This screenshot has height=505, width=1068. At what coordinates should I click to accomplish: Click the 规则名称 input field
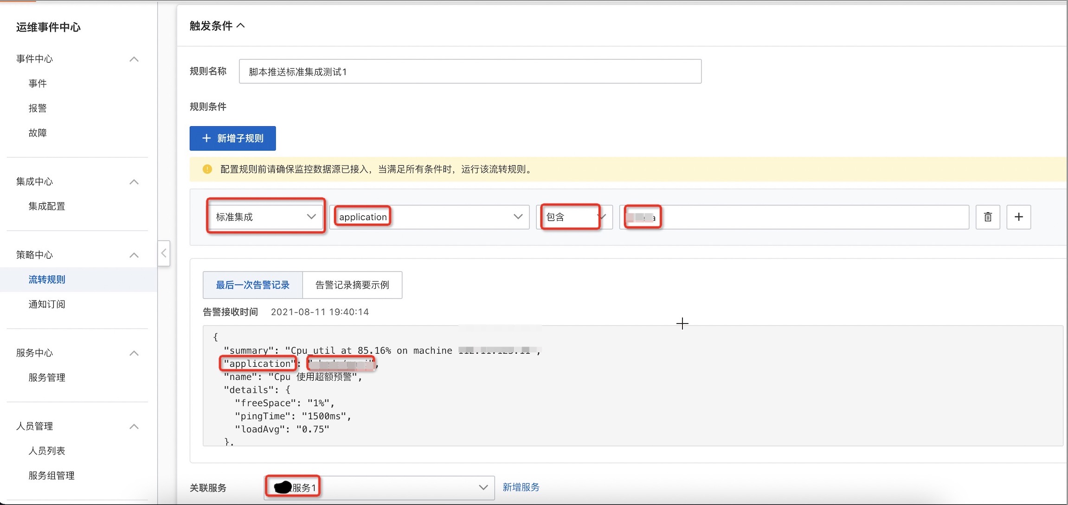[x=470, y=71]
